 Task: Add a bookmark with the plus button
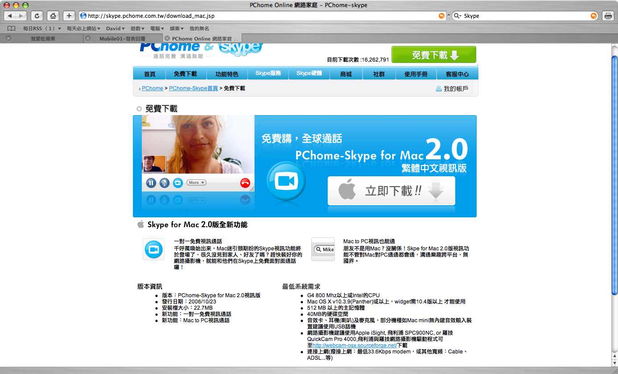click(x=69, y=16)
